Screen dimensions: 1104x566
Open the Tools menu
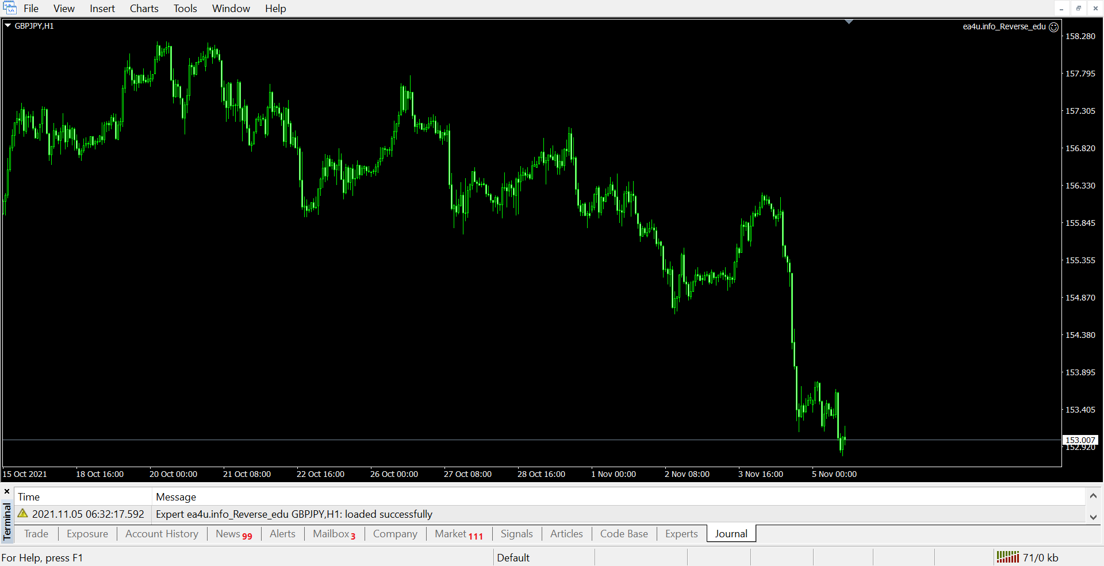(185, 9)
